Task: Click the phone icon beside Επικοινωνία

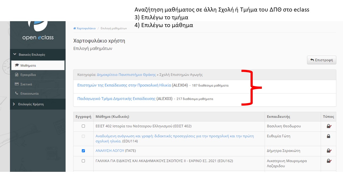Action: [17, 94]
